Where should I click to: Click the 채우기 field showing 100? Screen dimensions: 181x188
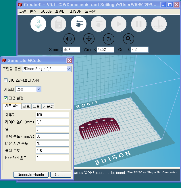(52, 115)
